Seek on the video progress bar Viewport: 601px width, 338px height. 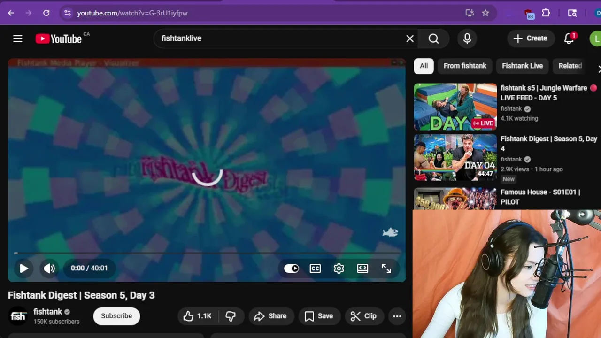pyautogui.click(x=207, y=253)
